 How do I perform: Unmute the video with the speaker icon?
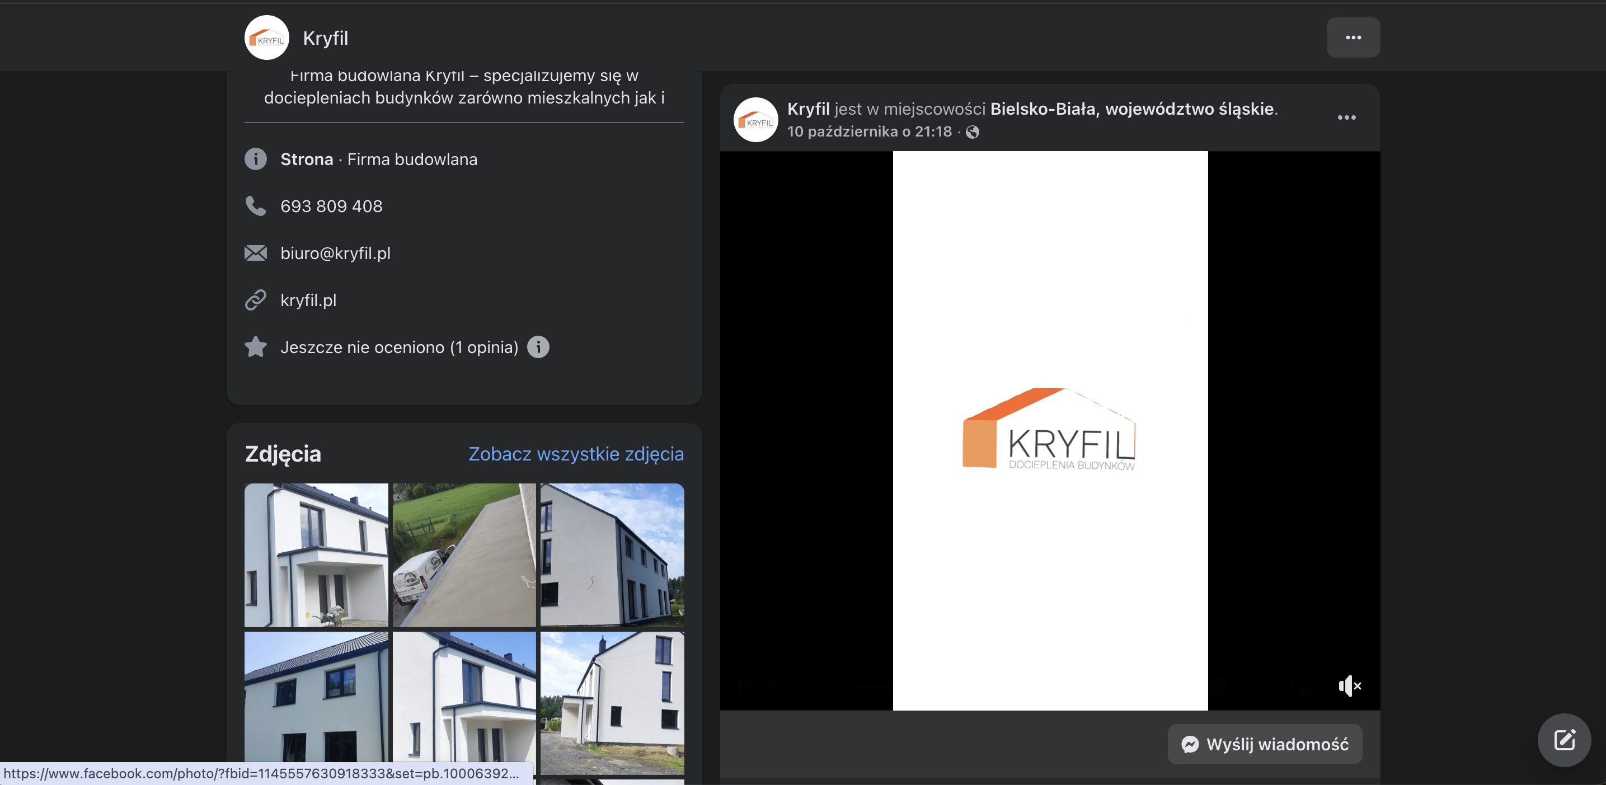click(x=1349, y=686)
